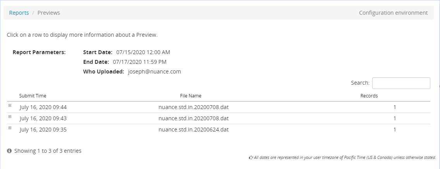Select the Previews breadcrumb item
Viewport: 440px width, 169px height.
[48, 13]
